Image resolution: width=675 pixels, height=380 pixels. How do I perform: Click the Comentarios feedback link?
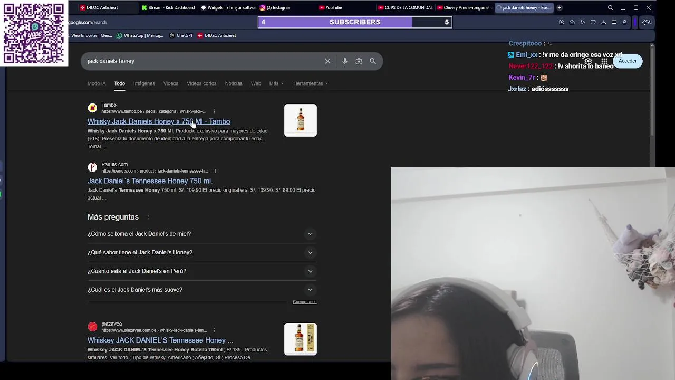click(x=305, y=302)
